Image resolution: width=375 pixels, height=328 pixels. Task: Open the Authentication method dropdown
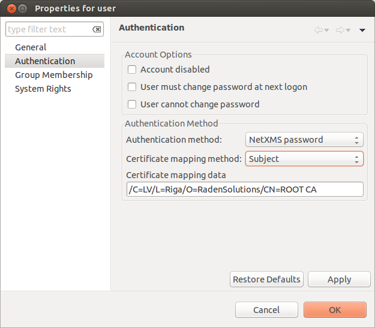304,140
